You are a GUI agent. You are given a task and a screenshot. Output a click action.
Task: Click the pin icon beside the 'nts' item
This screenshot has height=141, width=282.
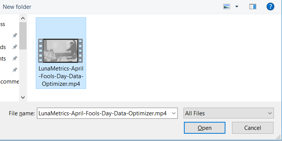coord(15,58)
